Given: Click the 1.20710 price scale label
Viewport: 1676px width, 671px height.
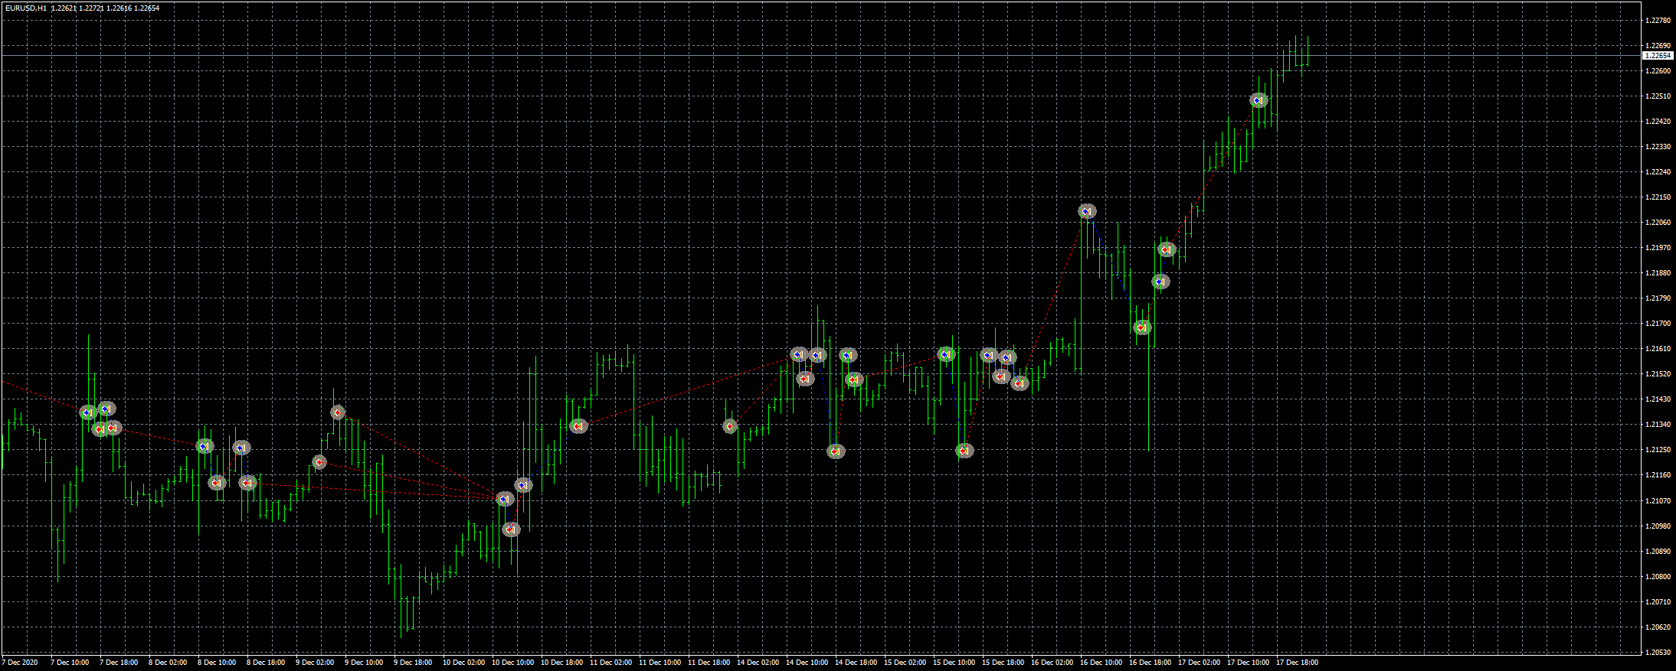Looking at the screenshot, I should (x=1658, y=602).
